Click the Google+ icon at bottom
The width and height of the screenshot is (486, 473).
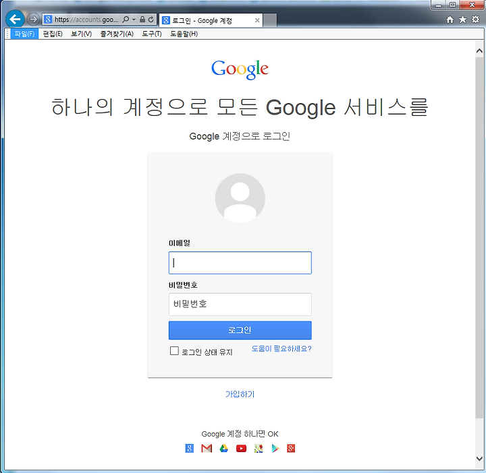click(x=291, y=448)
